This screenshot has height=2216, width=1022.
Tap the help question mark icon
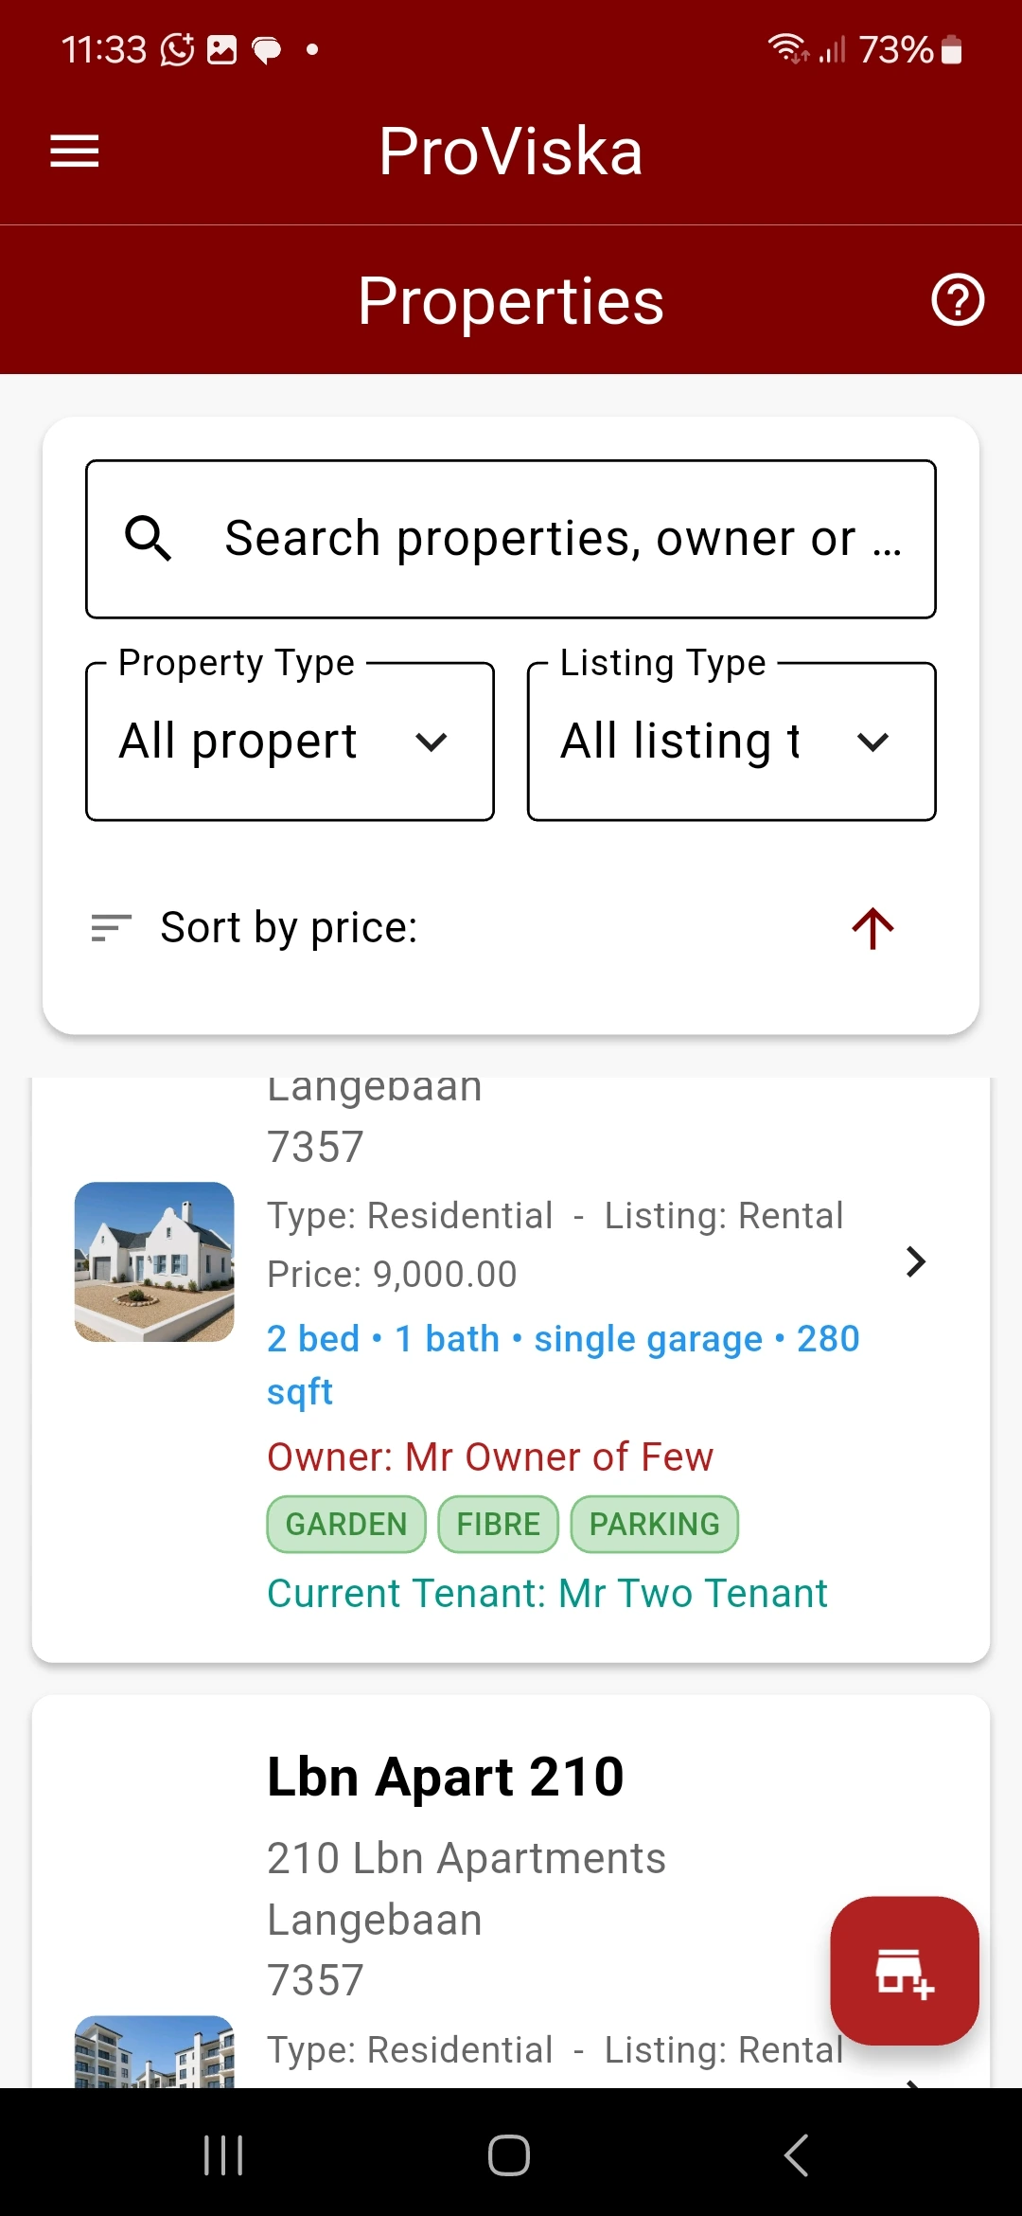tap(958, 300)
